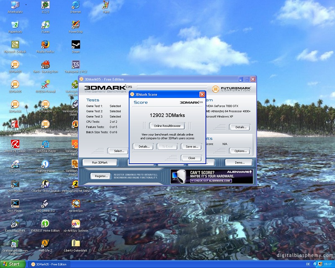
Task: Select the Mozilla Firefox icon
Action: 45,47
